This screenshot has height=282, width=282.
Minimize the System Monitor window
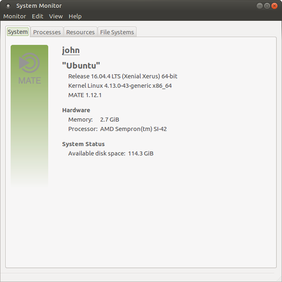pyautogui.click(x=260, y=6)
